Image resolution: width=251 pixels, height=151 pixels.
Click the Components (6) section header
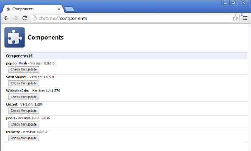125,56
